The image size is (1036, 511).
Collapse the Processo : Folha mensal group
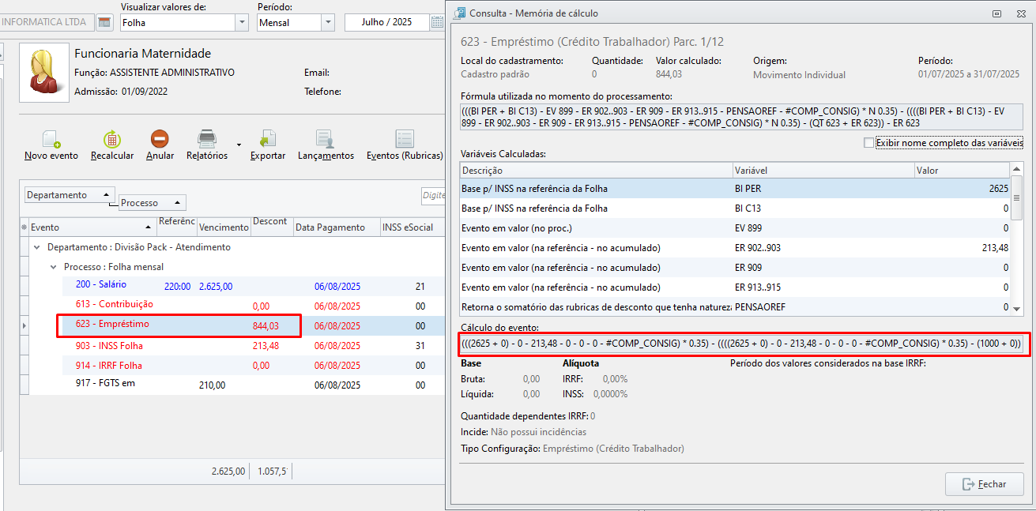[x=54, y=267]
